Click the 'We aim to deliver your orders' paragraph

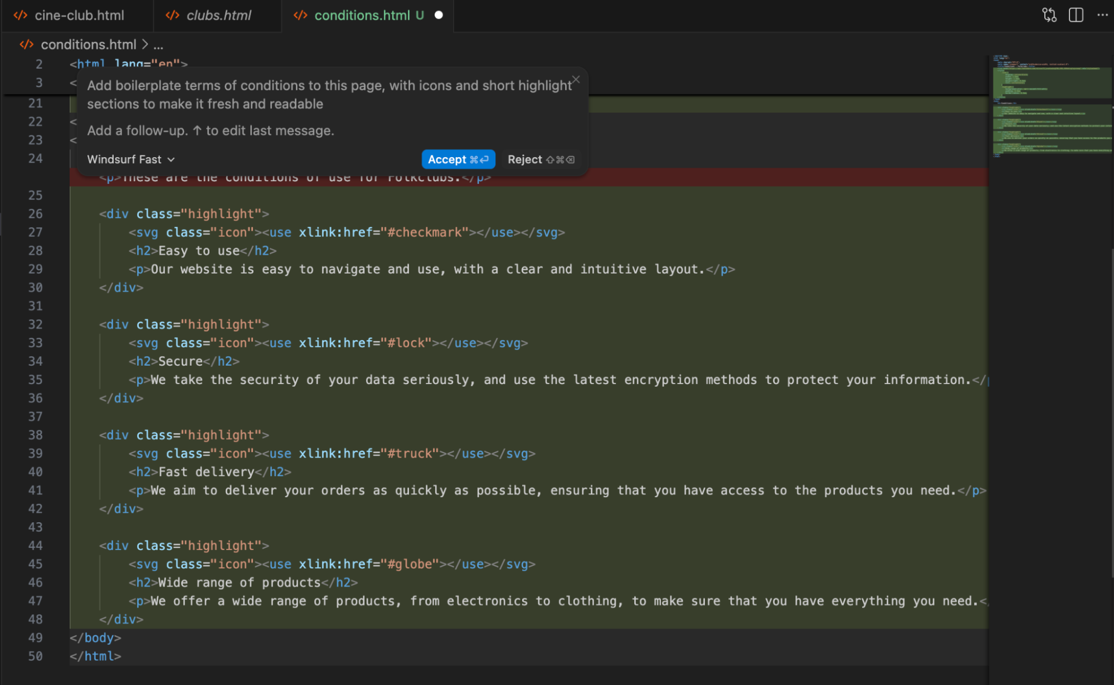tap(557, 490)
